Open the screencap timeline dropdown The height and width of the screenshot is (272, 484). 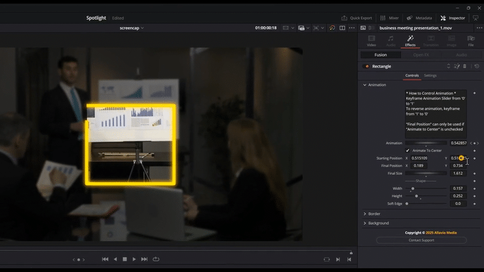132,28
